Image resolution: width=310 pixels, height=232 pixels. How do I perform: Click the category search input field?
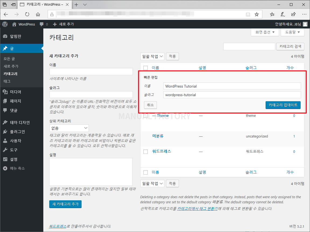pos(249,46)
